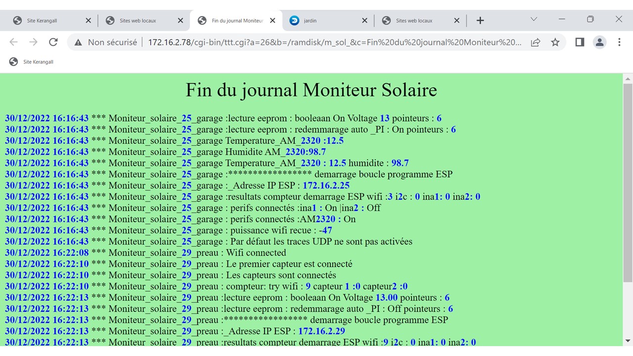Reload the current page
The height and width of the screenshot is (356, 633).
pyautogui.click(x=53, y=43)
